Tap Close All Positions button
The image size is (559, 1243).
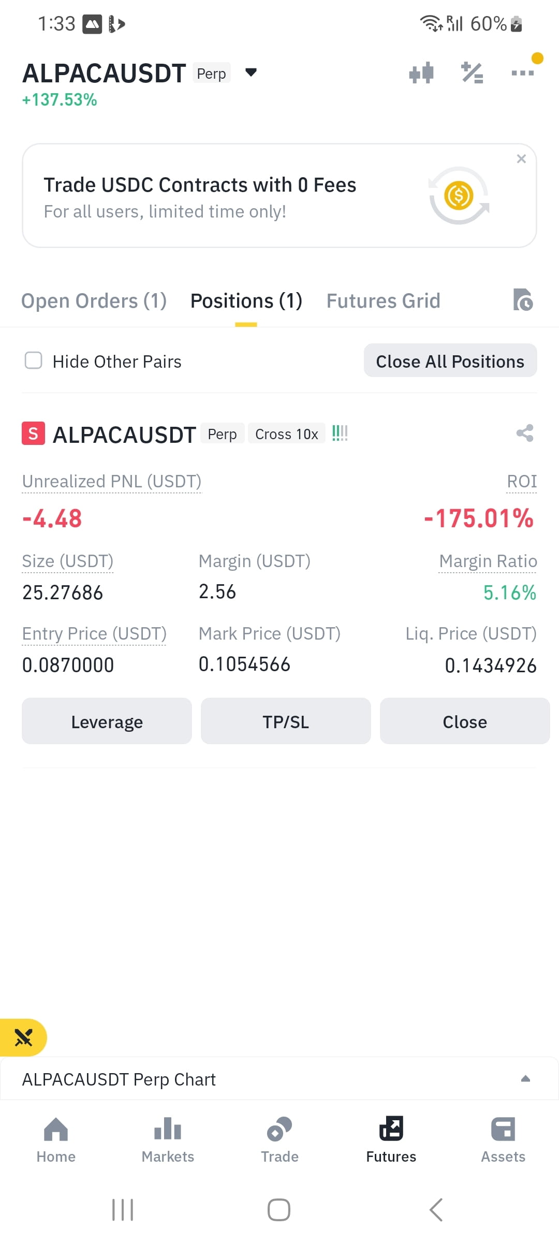[x=450, y=361]
